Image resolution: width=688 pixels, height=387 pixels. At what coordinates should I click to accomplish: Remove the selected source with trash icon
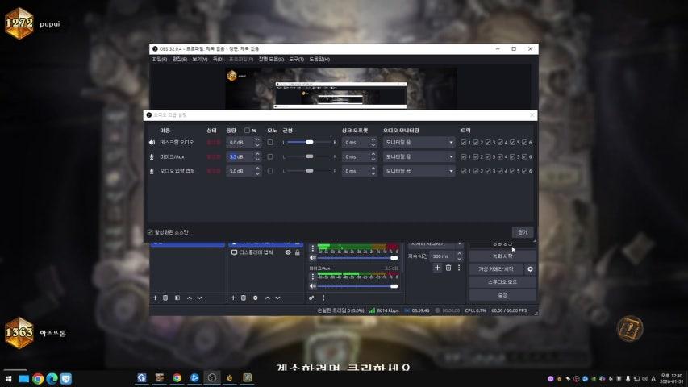coord(244,298)
